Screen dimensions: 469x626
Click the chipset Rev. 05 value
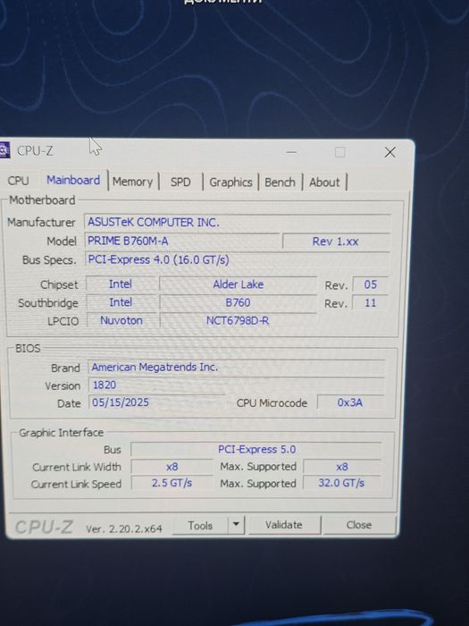coord(370,284)
